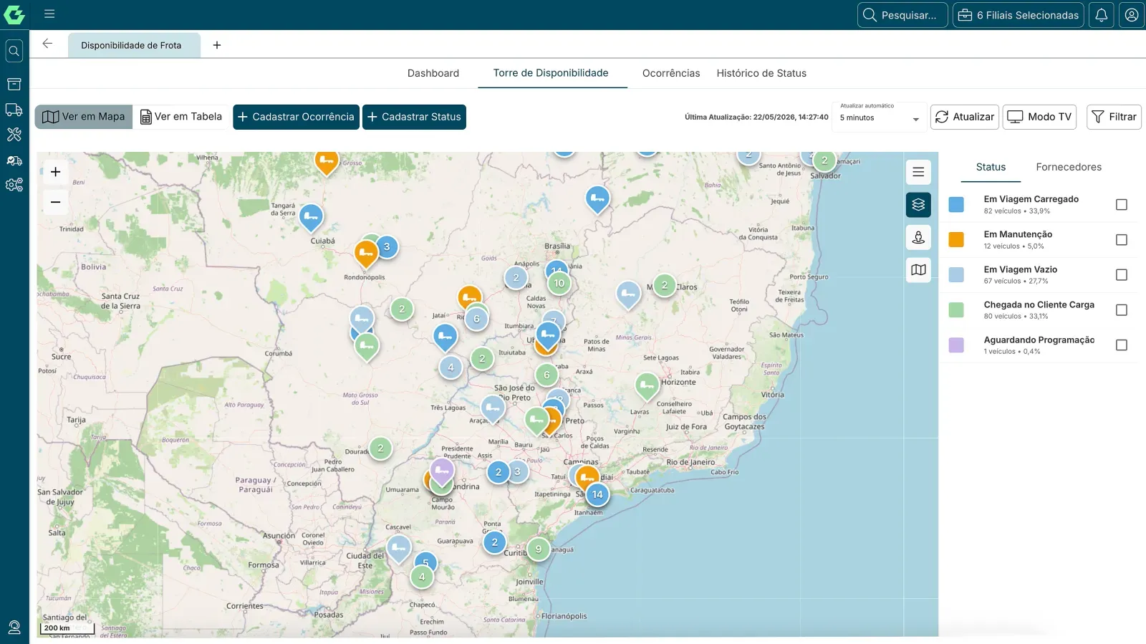Open the Ocorrências tab
The image size is (1146, 644).
pyautogui.click(x=671, y=73)
